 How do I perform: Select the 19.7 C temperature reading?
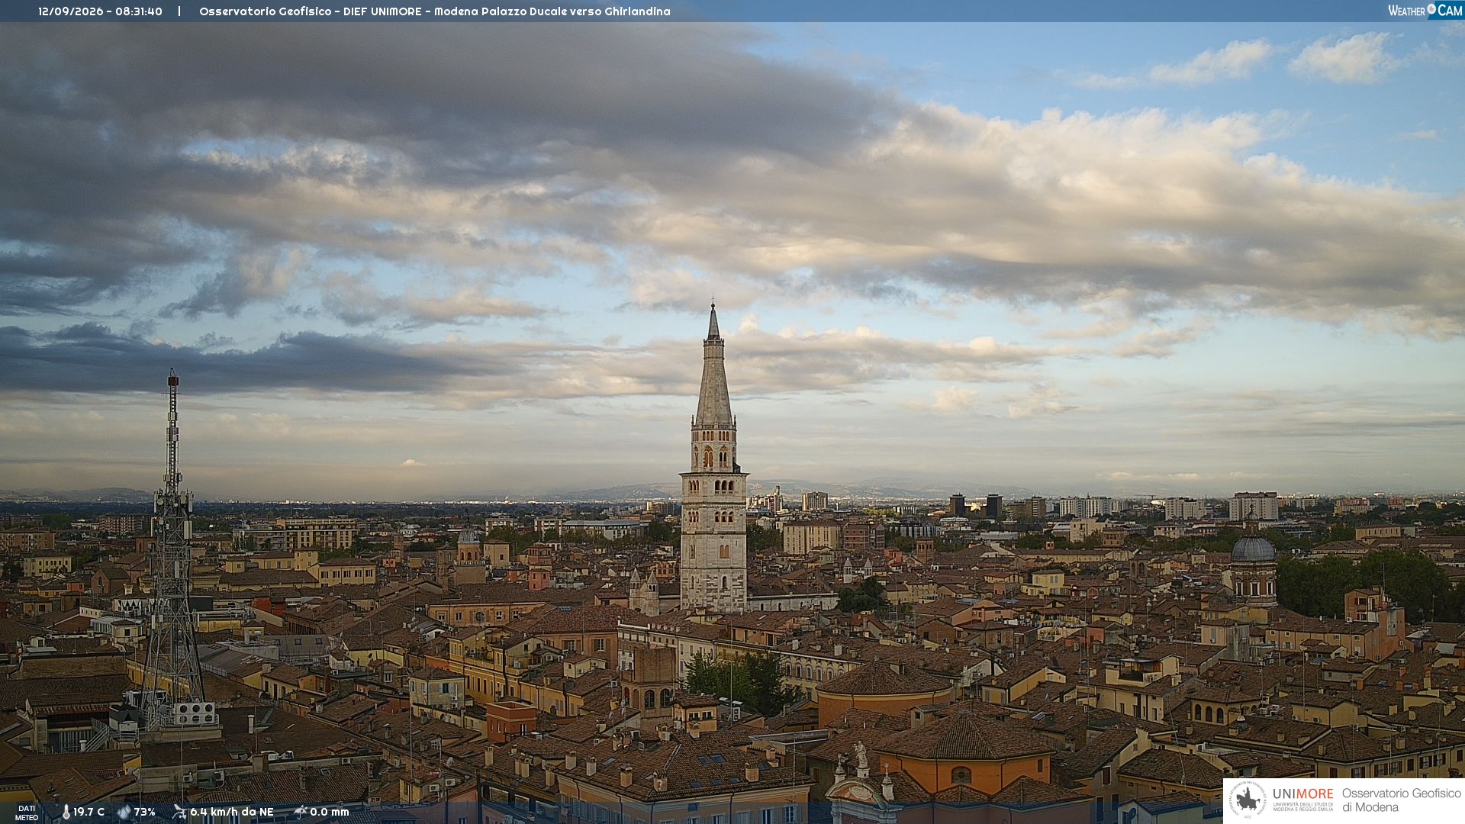89,812
